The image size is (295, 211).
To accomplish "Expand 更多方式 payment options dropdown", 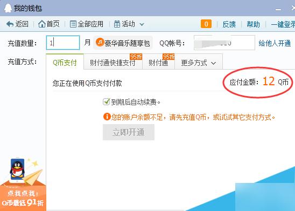I will point(199,63).
